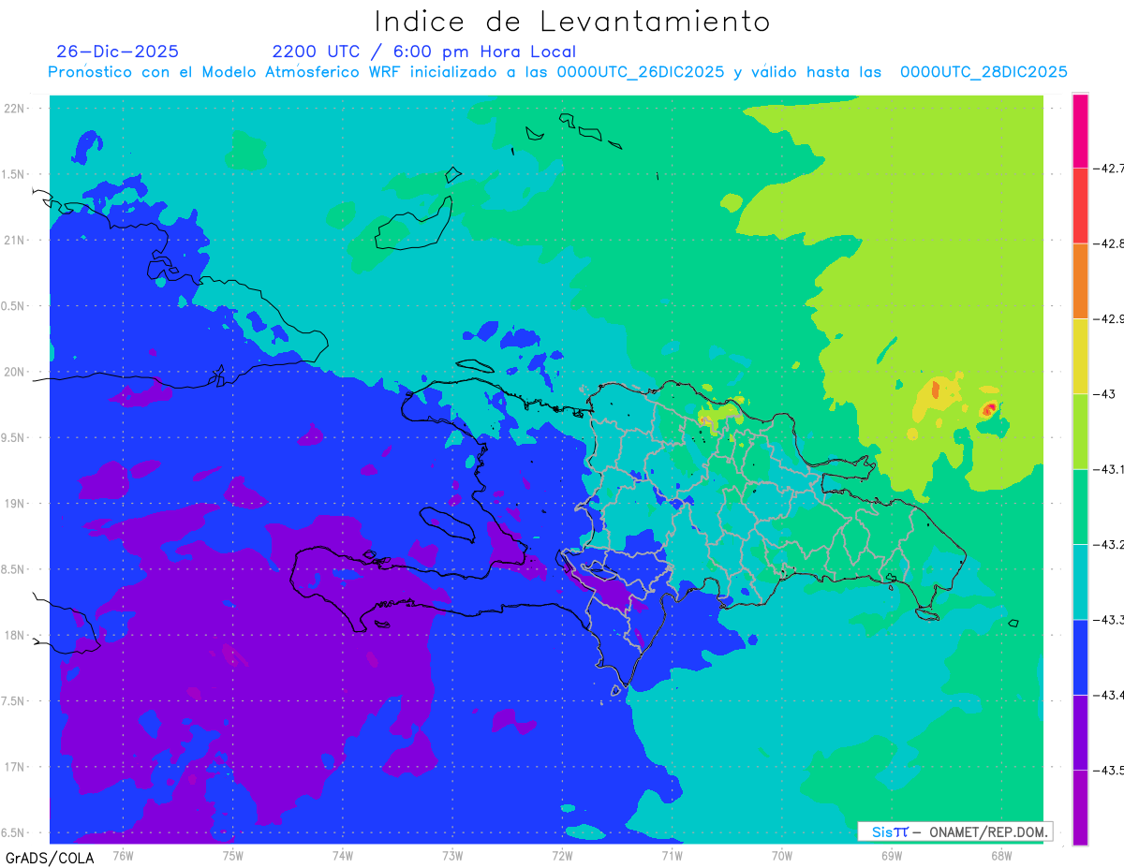Click the '68W' longitude label
Image resolution: width=1124 pixels, height=868 pixels.
(1000, 856)
